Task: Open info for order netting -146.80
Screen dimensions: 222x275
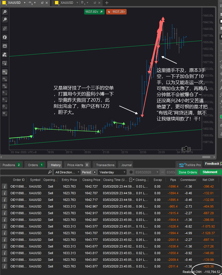Action: (x=5, y=253)
